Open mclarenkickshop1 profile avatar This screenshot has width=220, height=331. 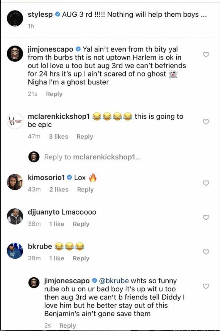click(x=14, y=120)
